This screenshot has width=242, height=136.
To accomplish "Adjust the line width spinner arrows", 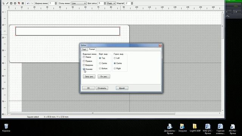I will coord(56,3).
